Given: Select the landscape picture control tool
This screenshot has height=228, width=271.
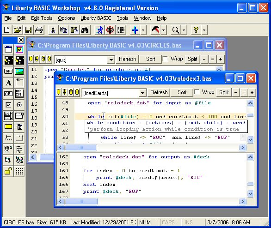Looking at the screenshot, I should 19,72.
